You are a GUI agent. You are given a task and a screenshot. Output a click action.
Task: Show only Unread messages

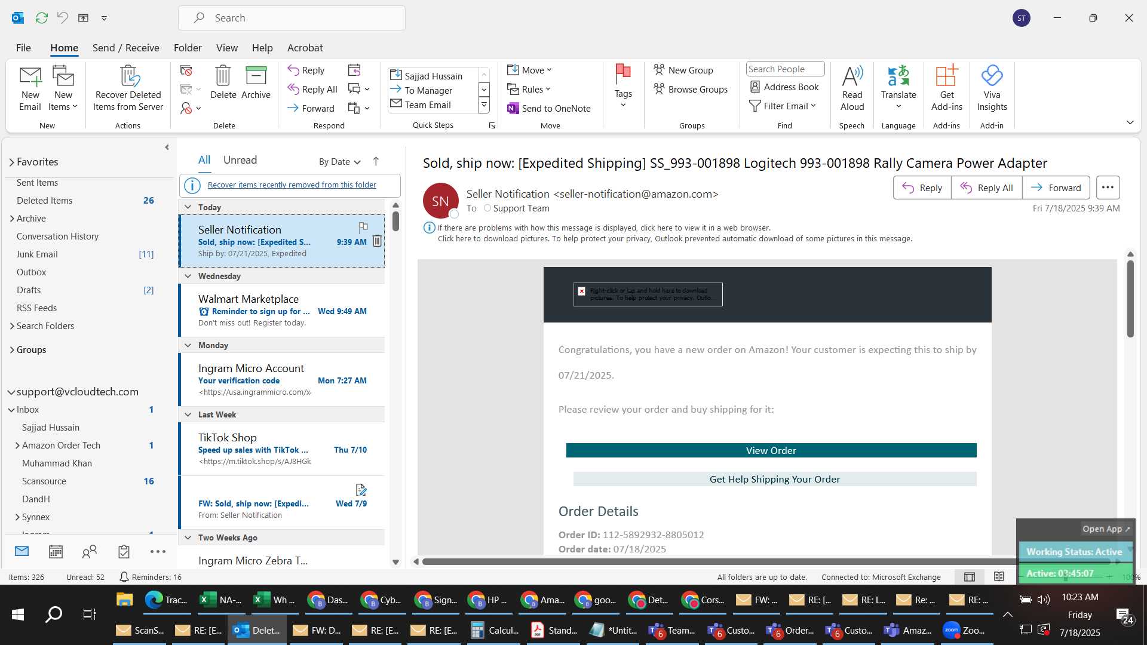pyautogui.click(x=240, y=160)
